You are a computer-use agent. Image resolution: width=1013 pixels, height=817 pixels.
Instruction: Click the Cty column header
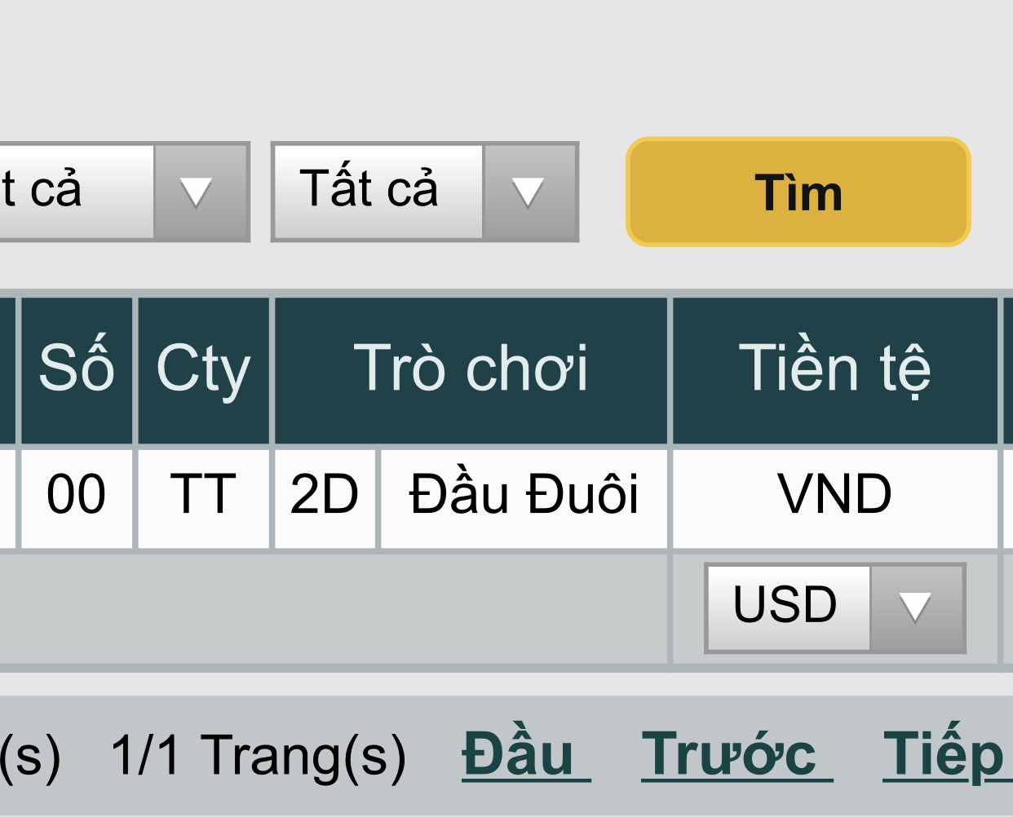pos(203,369)
